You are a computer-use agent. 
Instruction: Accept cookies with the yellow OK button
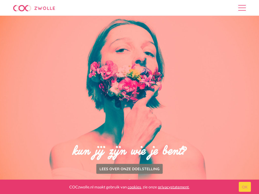pyautogui.click(x=245, y=187)
